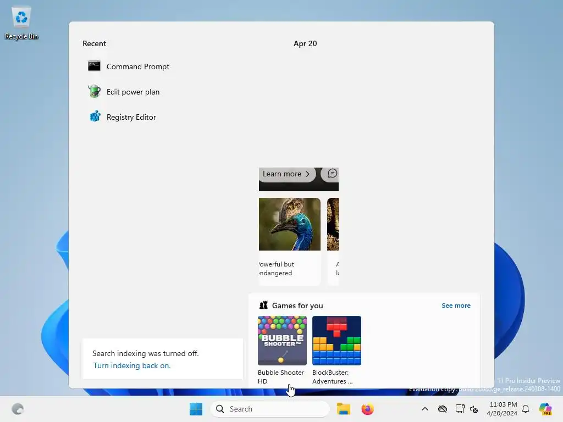Image resolution: width=563 pixels, height=422 pixels.
Task: Click the feedback chat bubble icon
Action: (332, 174)
